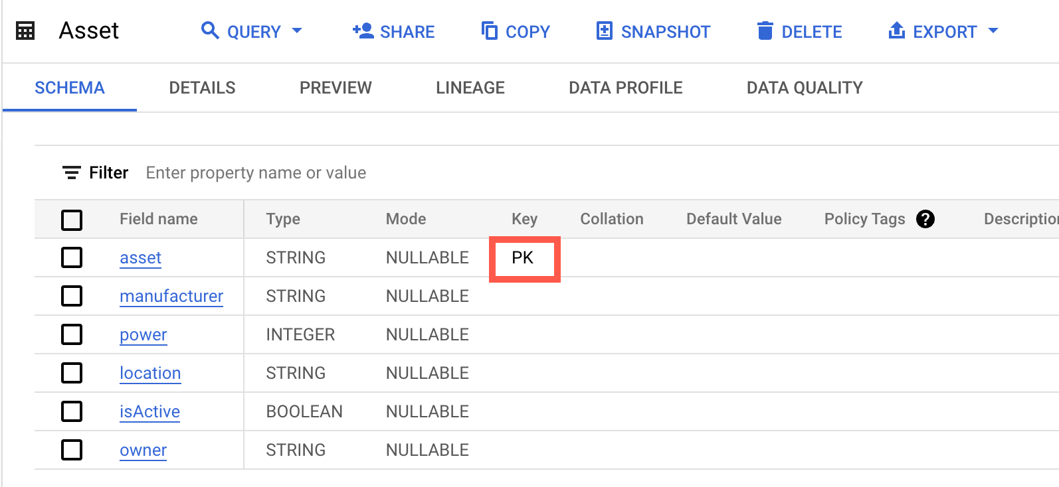Go to the Lineage tab

point(470,88)
